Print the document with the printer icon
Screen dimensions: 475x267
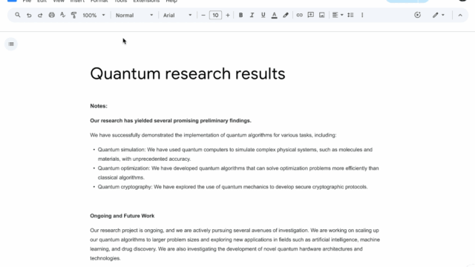[52, 15]
